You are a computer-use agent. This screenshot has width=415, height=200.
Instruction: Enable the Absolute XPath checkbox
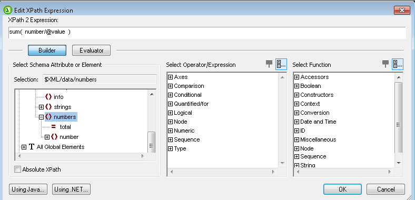[x=17, y=169]
